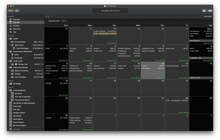Image resolution: width=220 pixels, height=140 pixels.
Task: Click the Configure button
Action: click(208, 17)
